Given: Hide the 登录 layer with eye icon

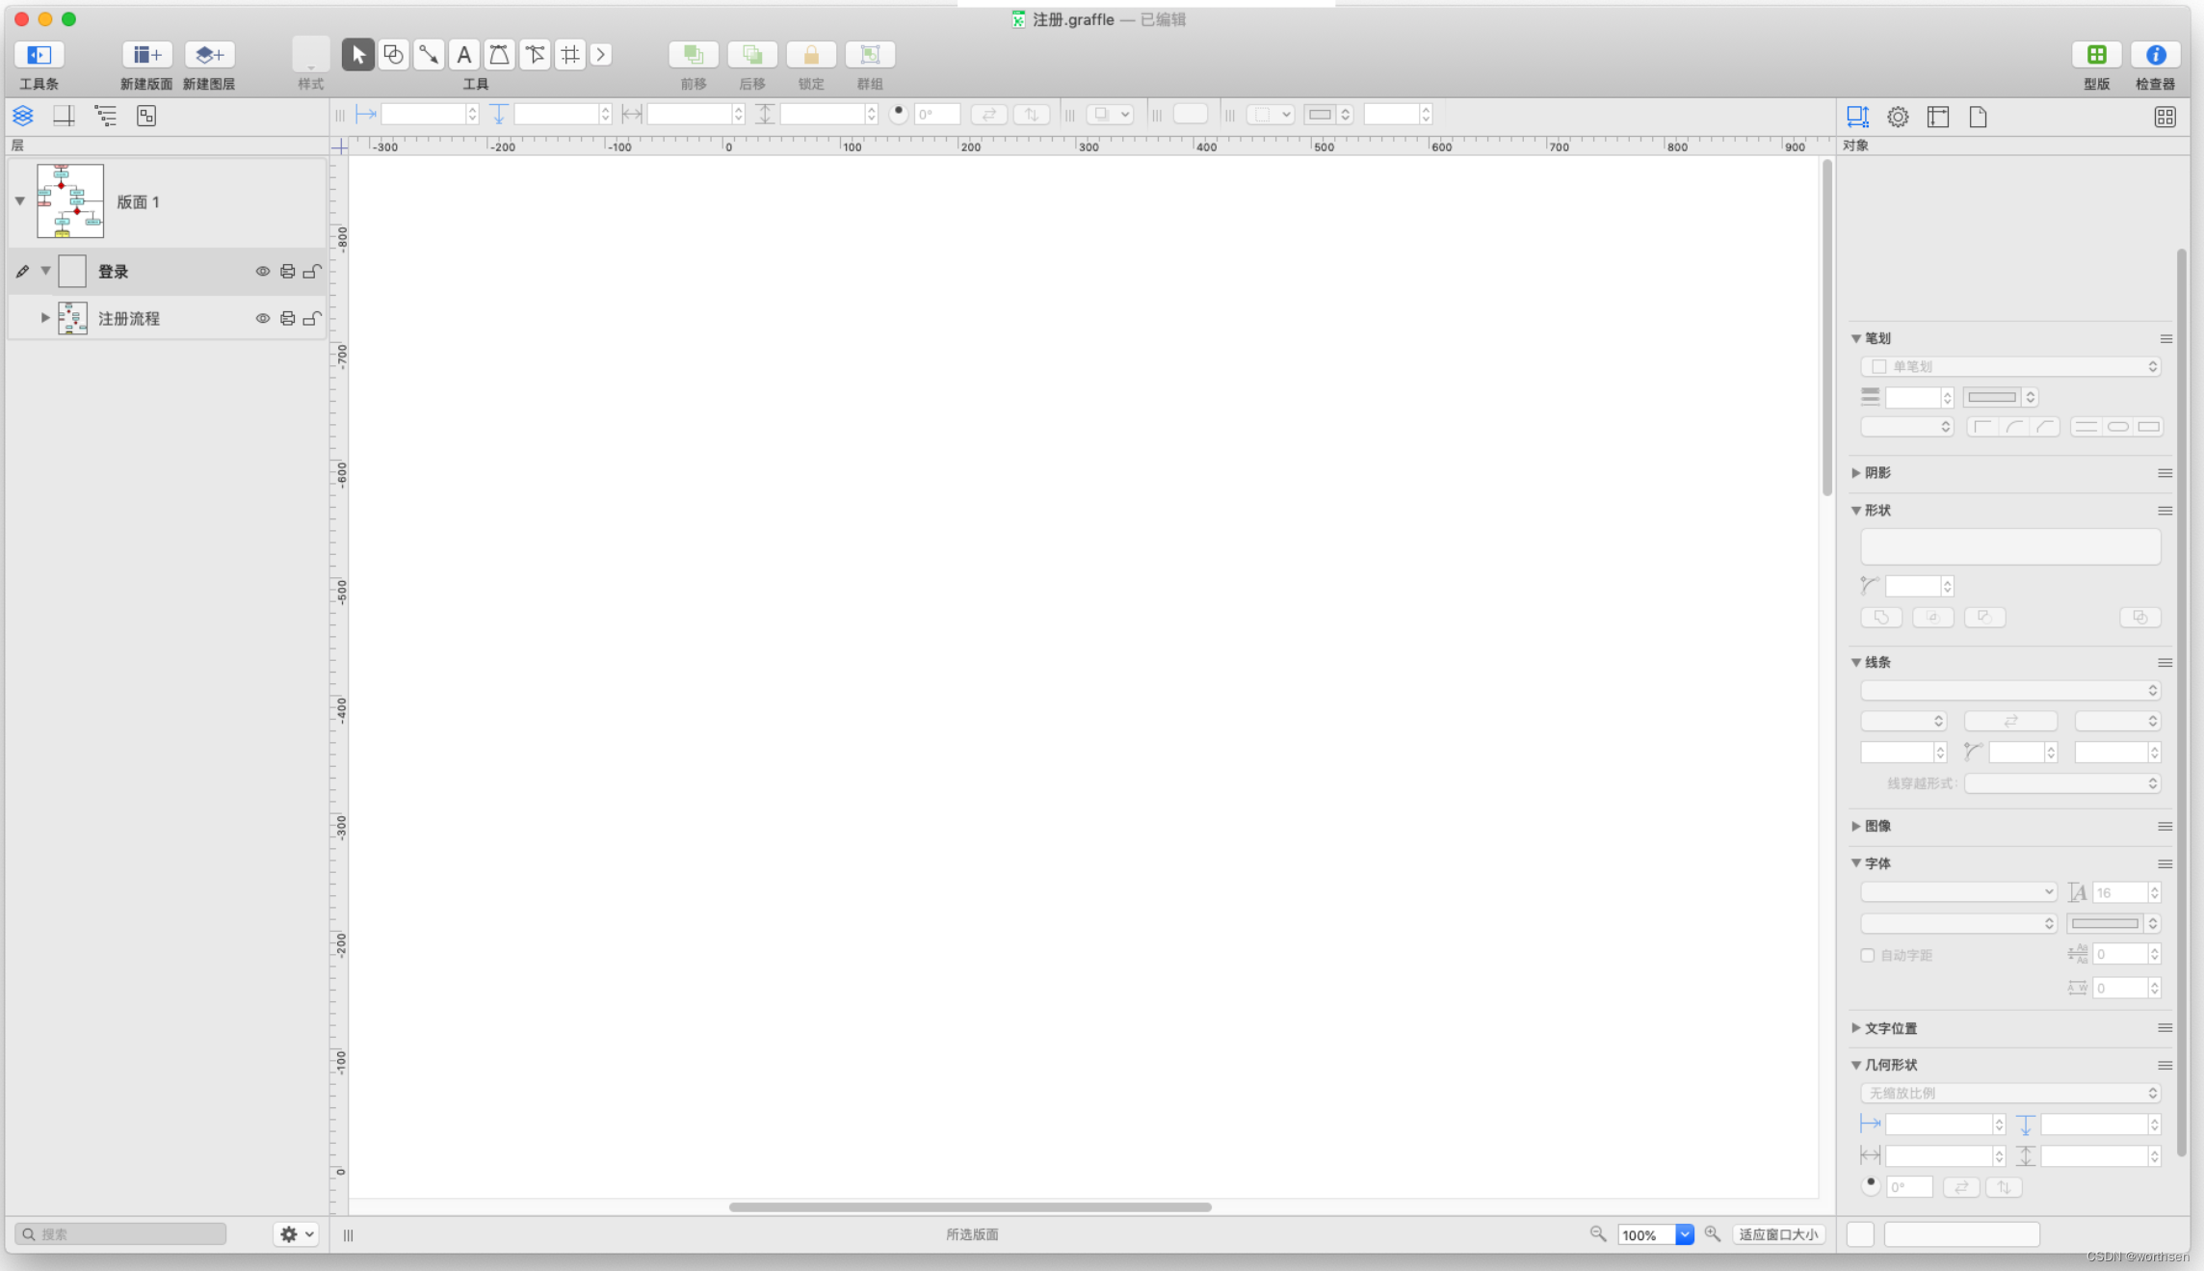Looking at the screenshot, I should click(262, 272).
